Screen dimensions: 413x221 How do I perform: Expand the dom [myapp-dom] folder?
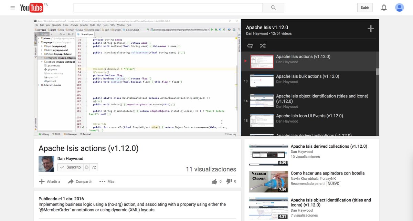click(41, 50)
